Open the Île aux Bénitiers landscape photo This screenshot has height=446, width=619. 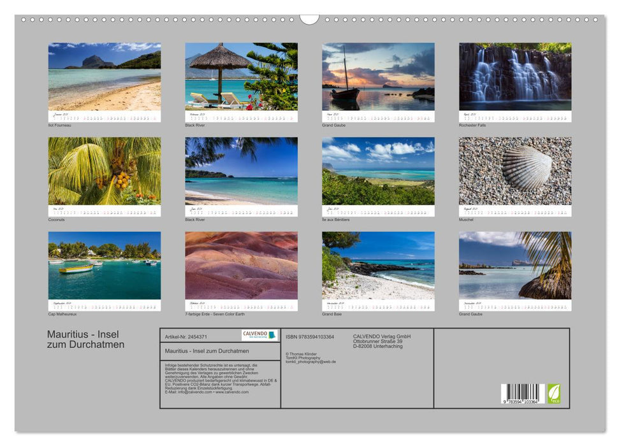coord(378,171)
